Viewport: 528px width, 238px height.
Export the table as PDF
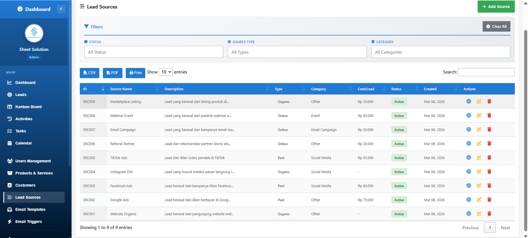pyautogui.click(x=113, y=73)
